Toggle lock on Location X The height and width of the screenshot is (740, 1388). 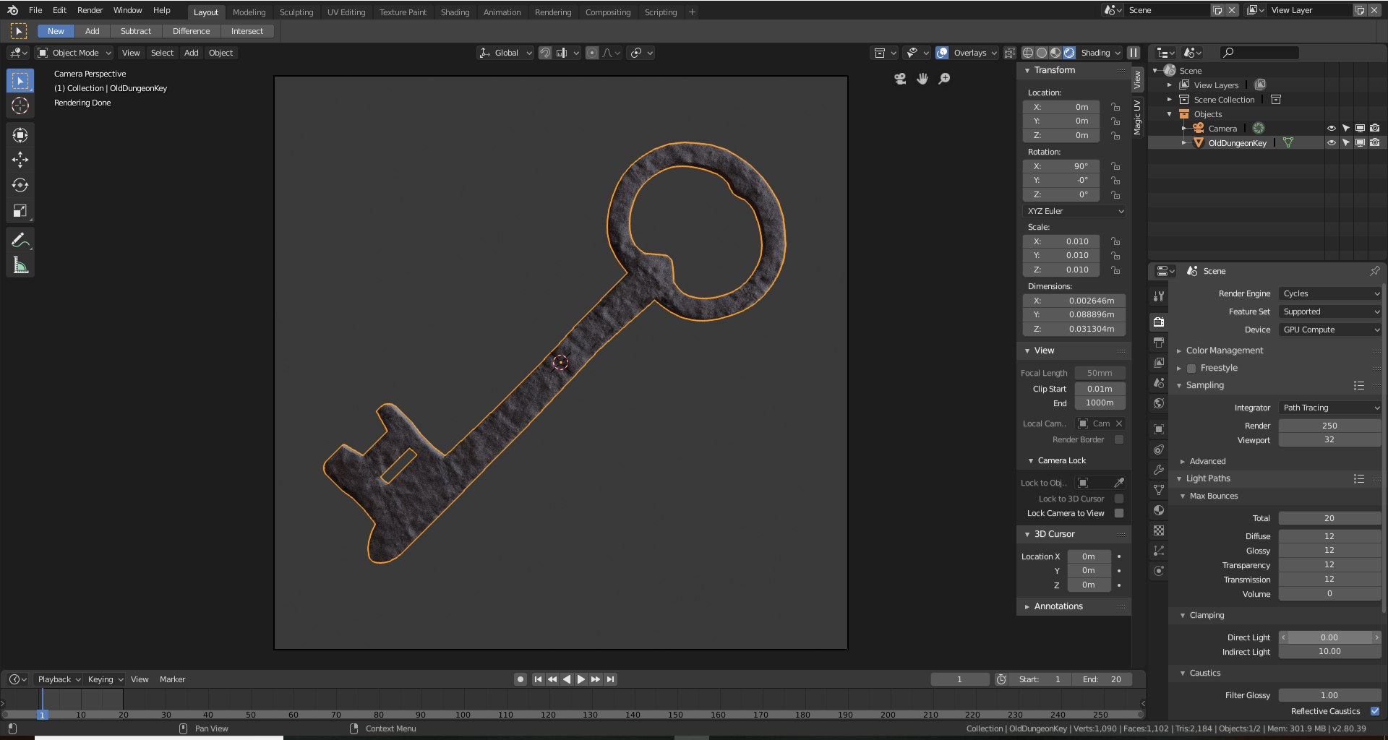click(1115, 107)
